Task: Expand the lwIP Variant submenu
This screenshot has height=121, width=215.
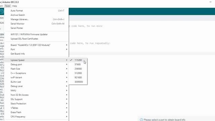Action: coord(36,78)
